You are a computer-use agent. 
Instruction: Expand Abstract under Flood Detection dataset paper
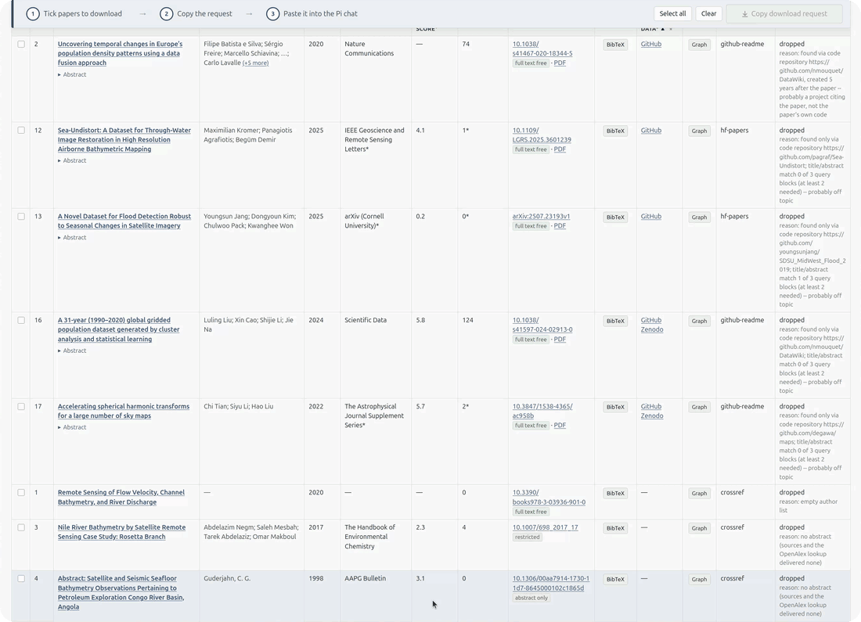coord(72,238)
